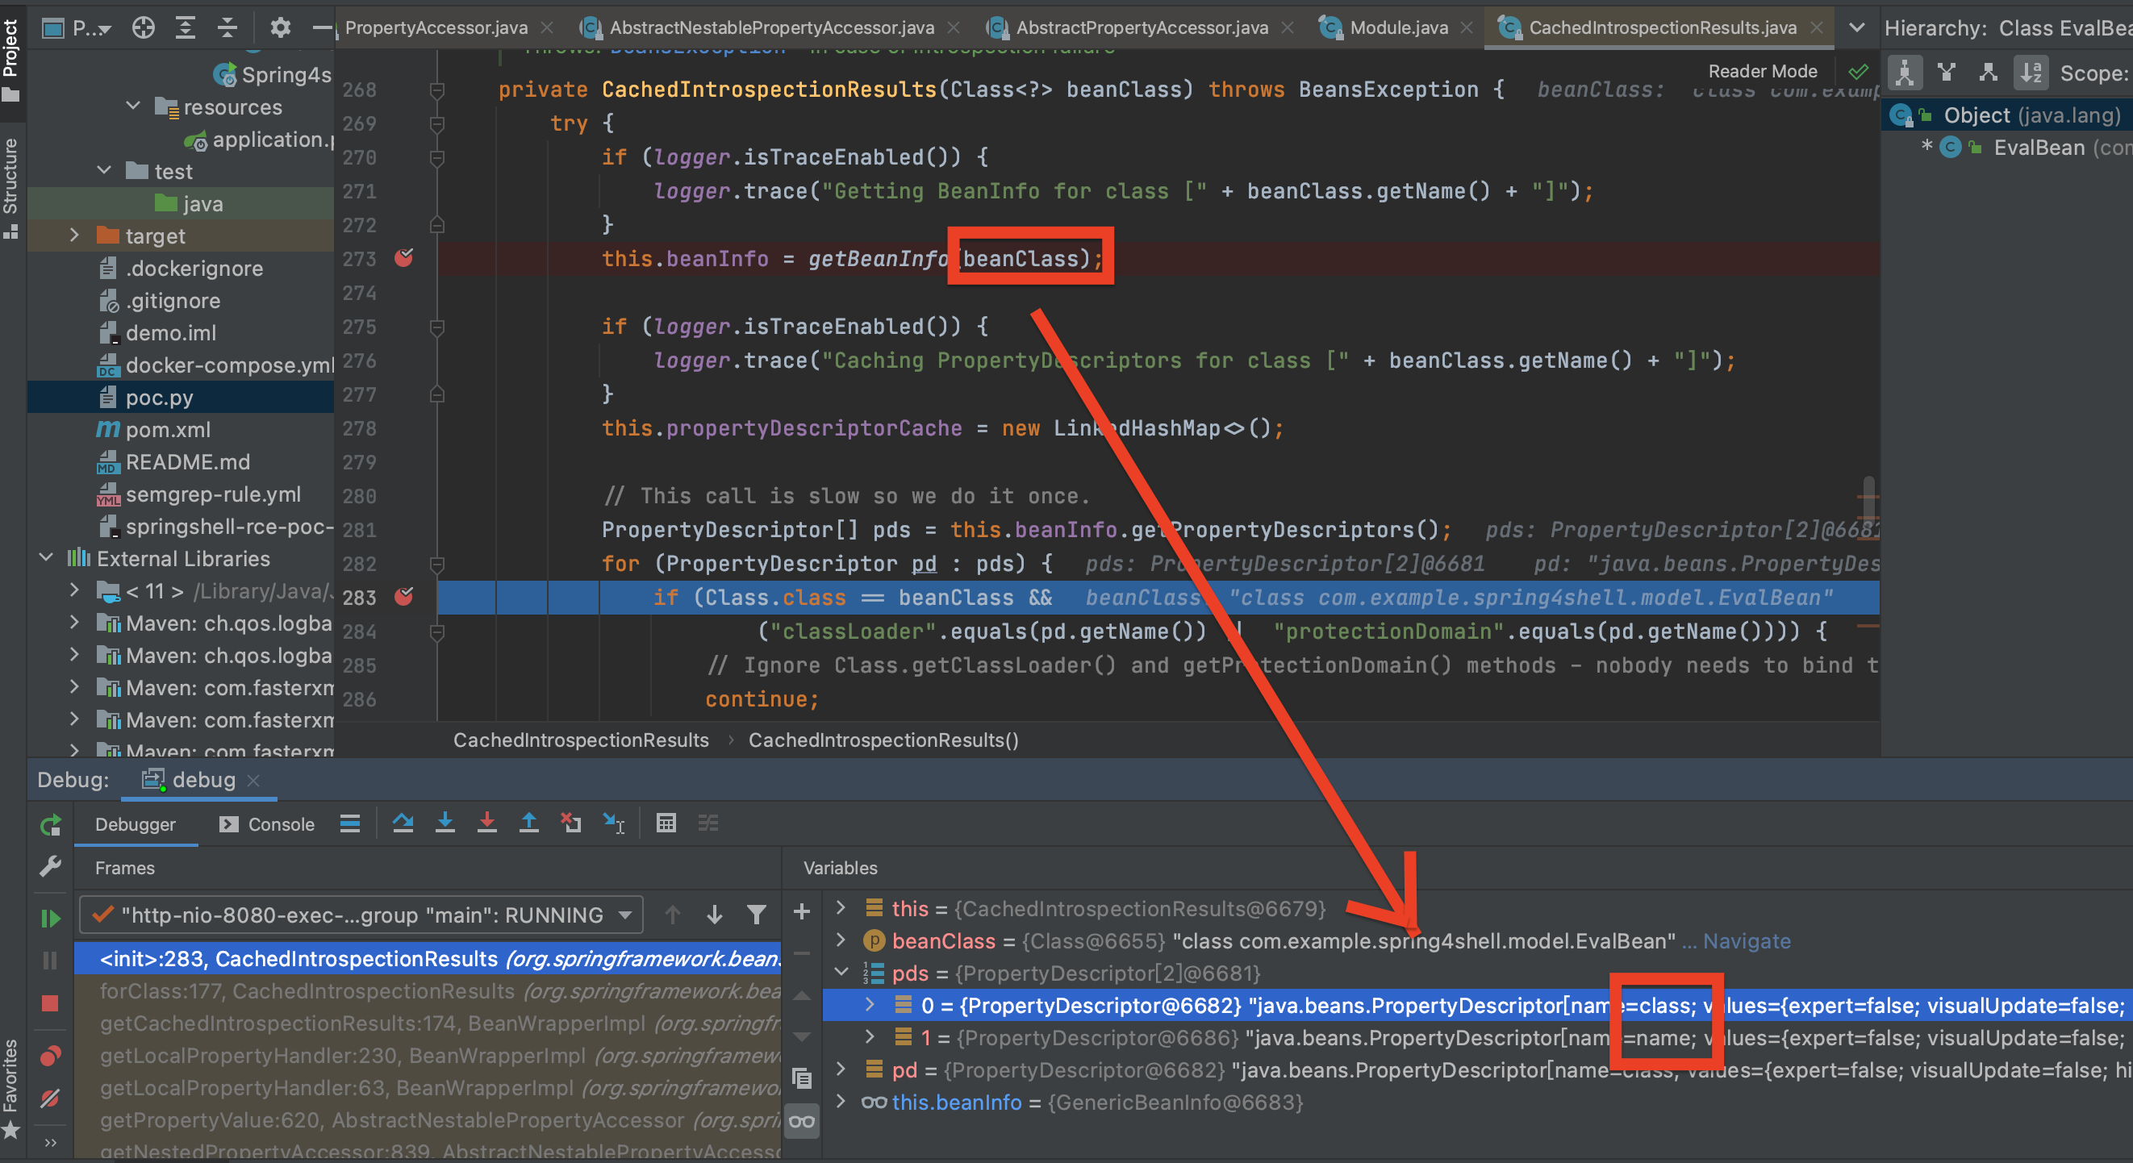Open the Console tab
The image size is (2133, 1163).
tap(268, 824)
